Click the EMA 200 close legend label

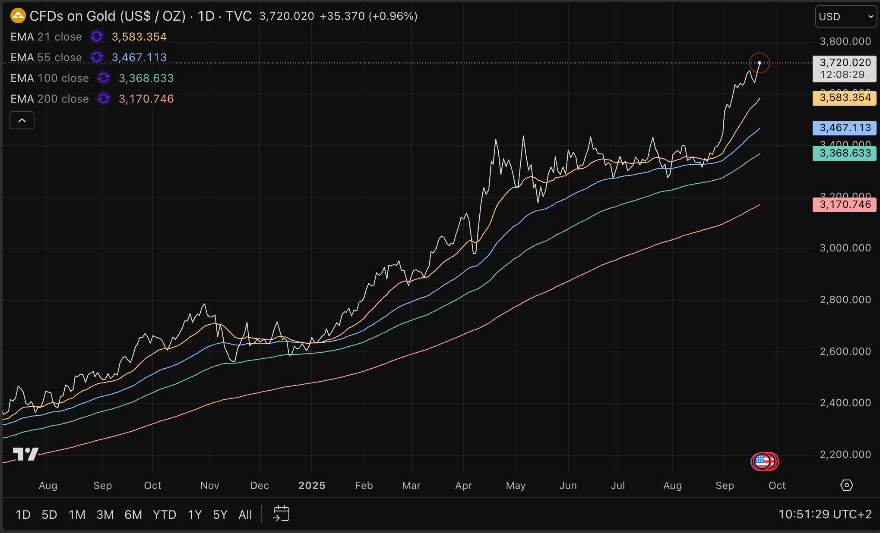click(50, 99)
